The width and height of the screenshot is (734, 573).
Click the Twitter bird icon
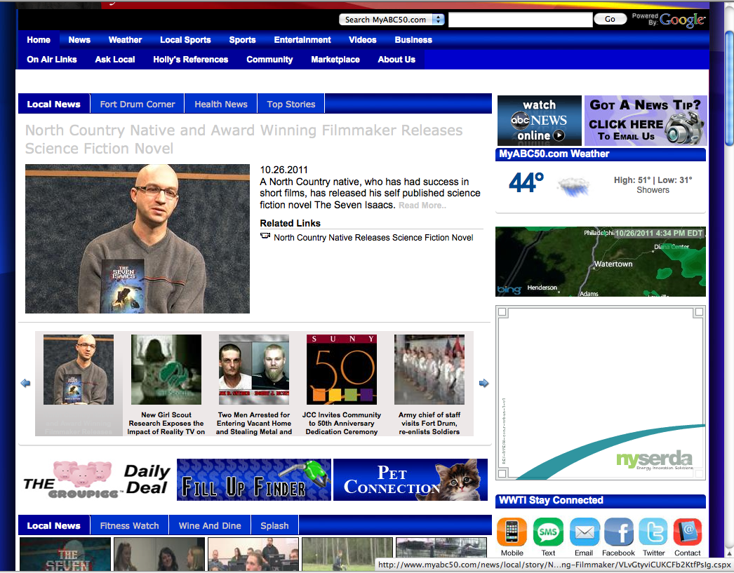(653, 532)
